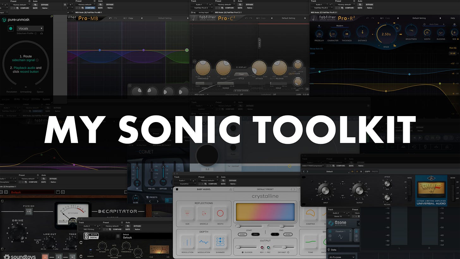Click the Sparkle tile in Crystalline
Viewport: 460px width, 259px height.
pyautogui.click(x=204, y=213)
